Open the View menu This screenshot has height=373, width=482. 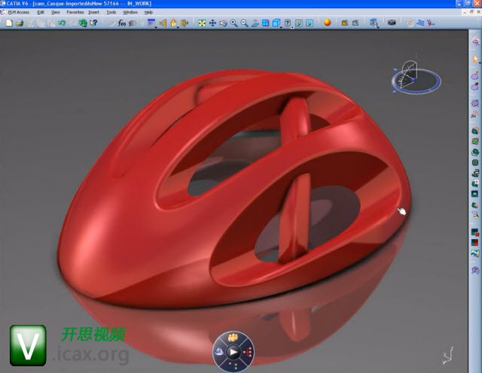click(55, 12)
